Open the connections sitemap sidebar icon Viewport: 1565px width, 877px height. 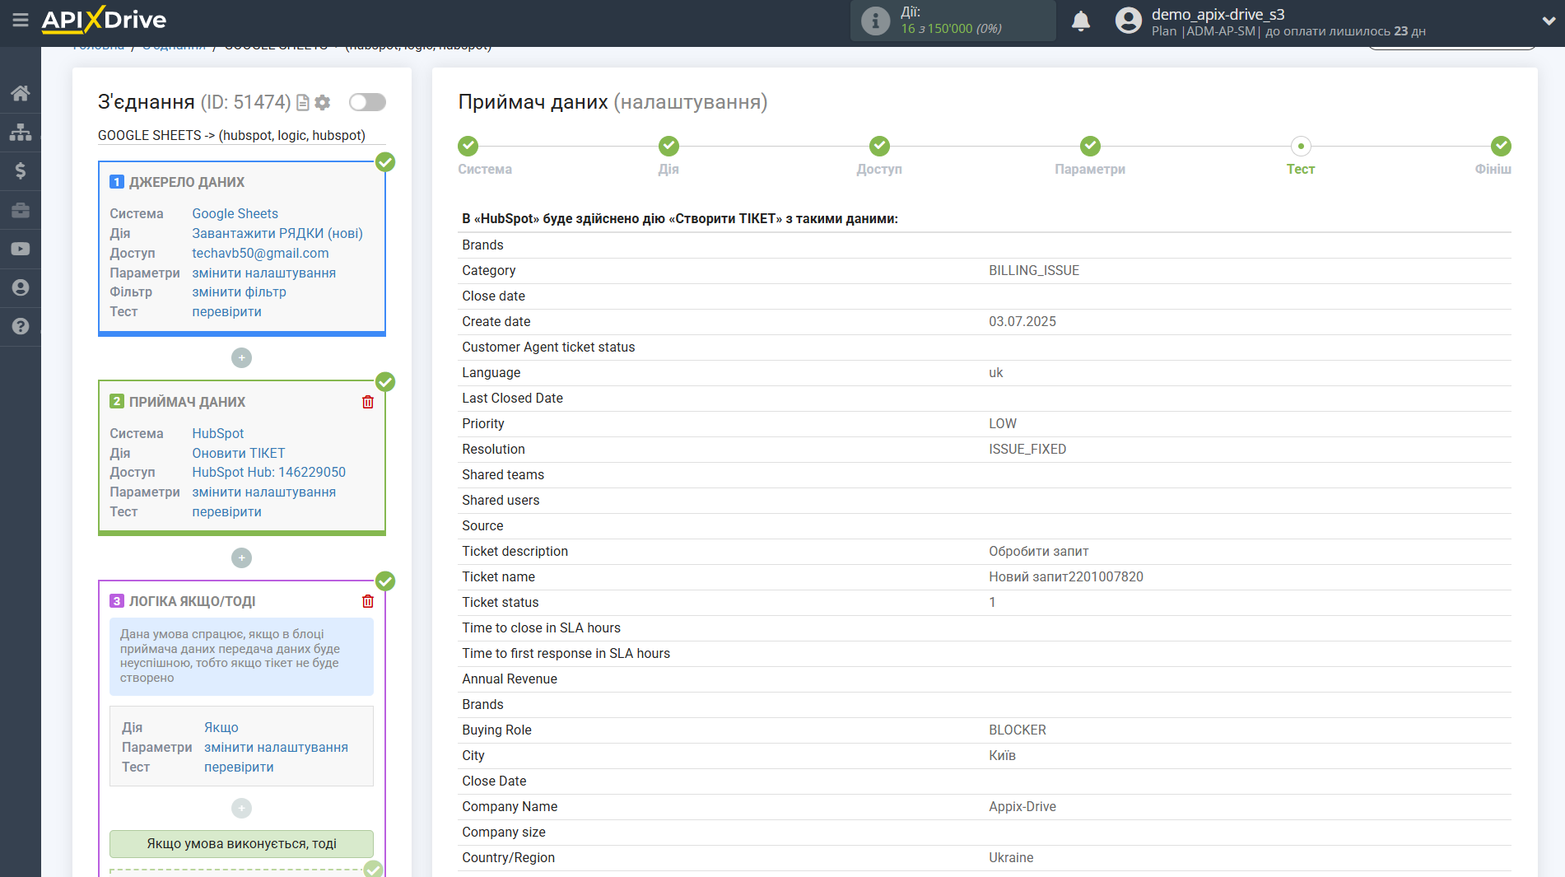click(x=21, y=132)
